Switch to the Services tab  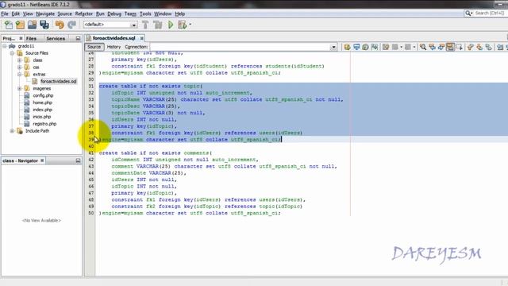click(x=56, y=38)
